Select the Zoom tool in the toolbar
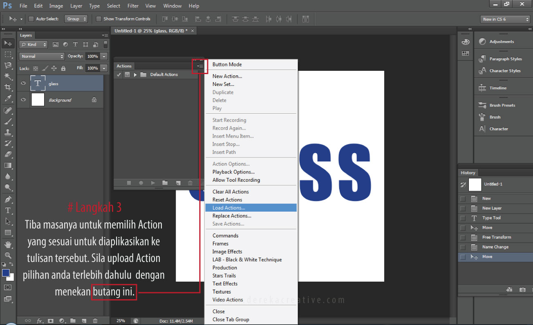This screenshot has width=533, height=325. click(x=8, y=255)
